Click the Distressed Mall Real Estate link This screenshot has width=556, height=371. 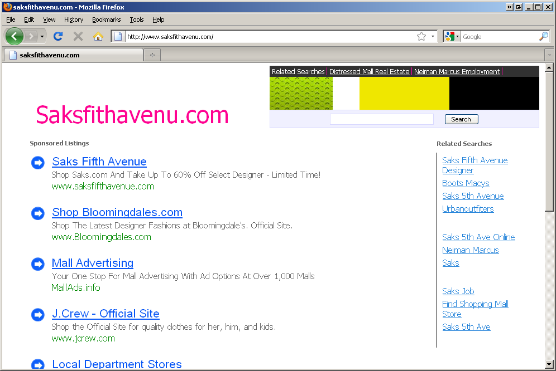click(x=369, y=71)
